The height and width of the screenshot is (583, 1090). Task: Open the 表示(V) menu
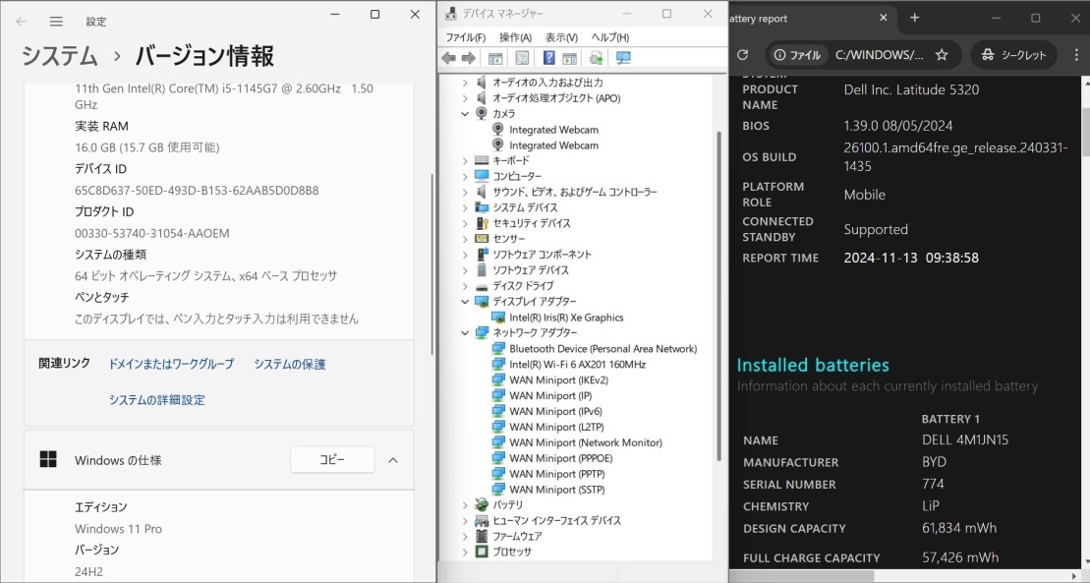click(x=561, y=37)
